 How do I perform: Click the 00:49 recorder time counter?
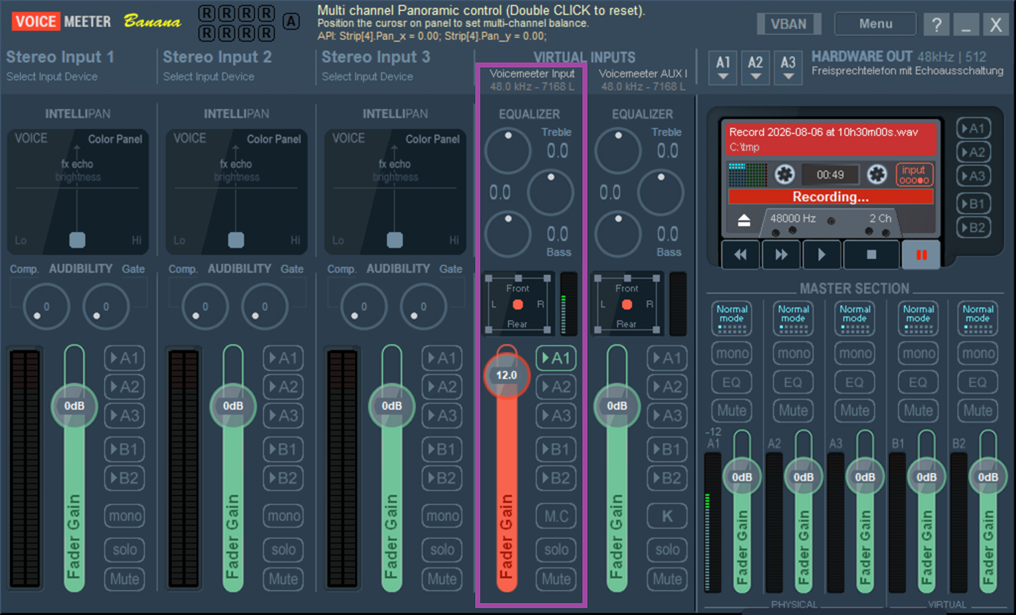click(x=830, y=175)
